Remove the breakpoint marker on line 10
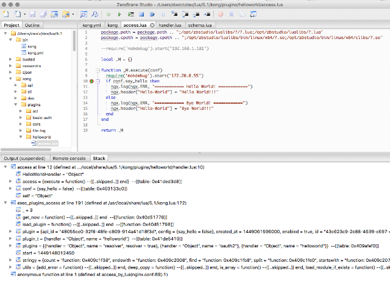Image resolution: width=390 pixels, height=282 pixels. (x=91, y=81)
